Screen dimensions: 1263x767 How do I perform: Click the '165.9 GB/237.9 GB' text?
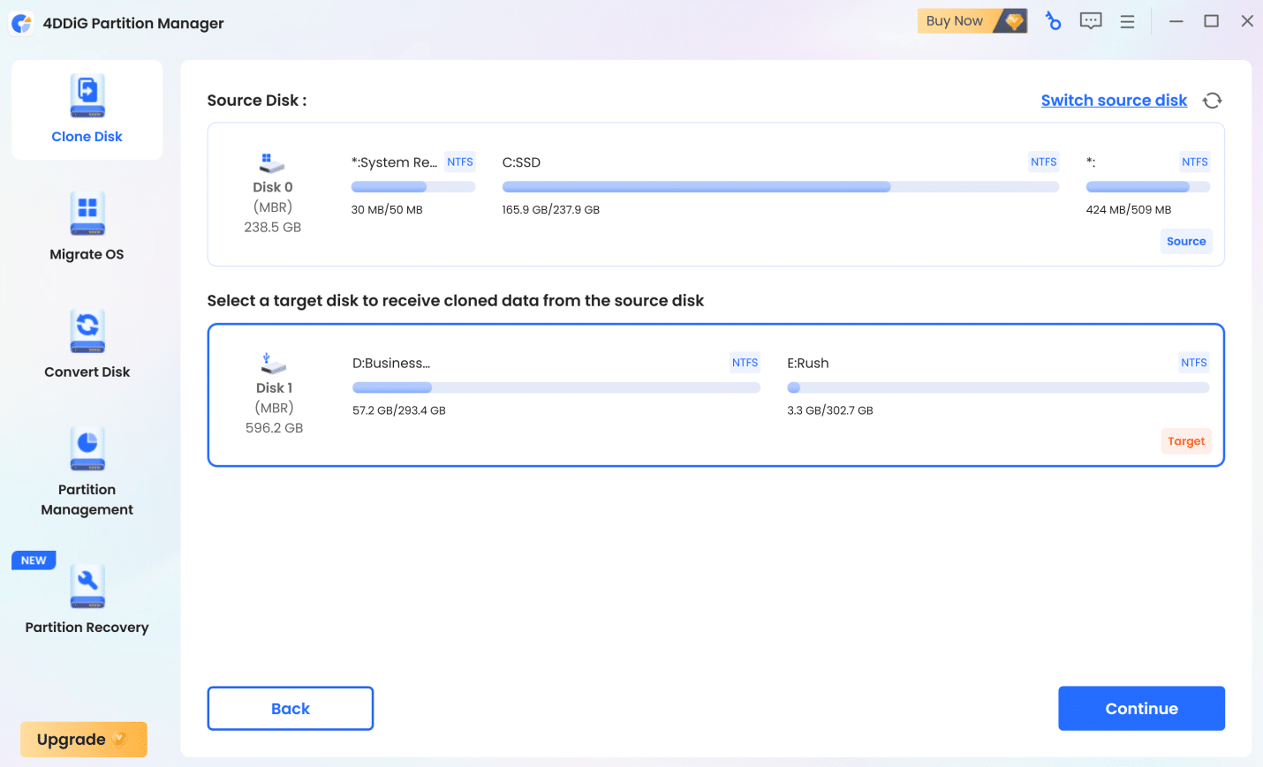(551, 210)
